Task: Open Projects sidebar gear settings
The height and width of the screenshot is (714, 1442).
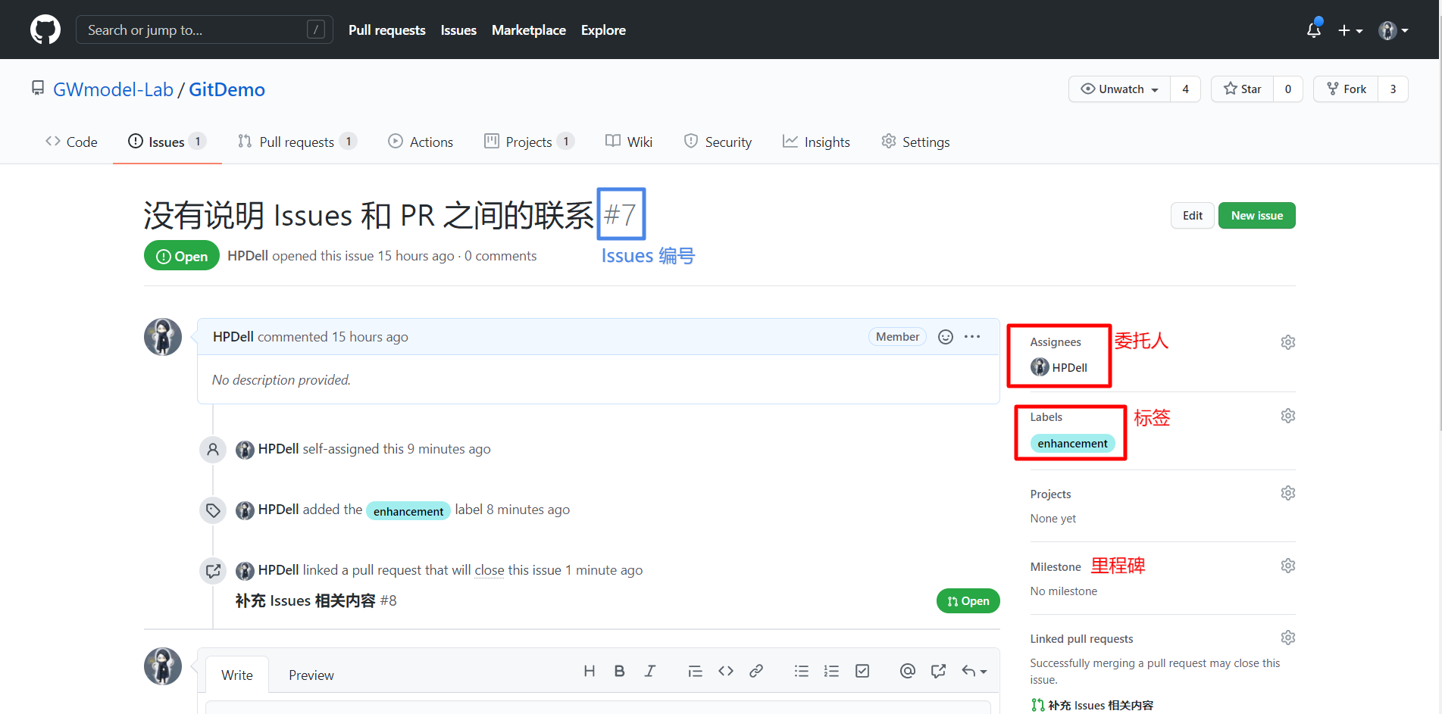Action: [1287, 493]
